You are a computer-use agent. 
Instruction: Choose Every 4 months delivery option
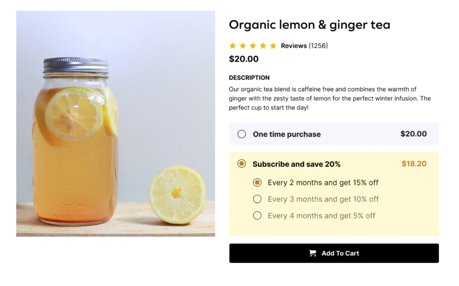click(x=257, y=216)
